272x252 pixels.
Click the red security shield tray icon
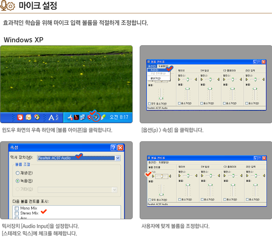(89, 117)
